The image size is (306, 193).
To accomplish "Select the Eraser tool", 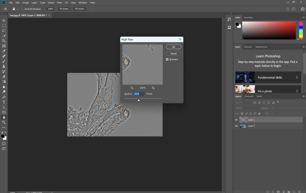I will 4,76.
